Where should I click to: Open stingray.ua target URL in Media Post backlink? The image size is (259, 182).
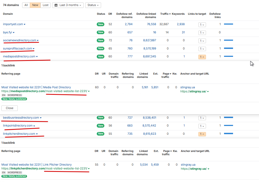[x=193, y=92]
